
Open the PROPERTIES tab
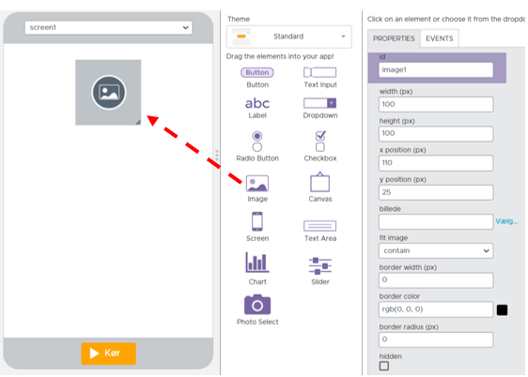point(394,38)
